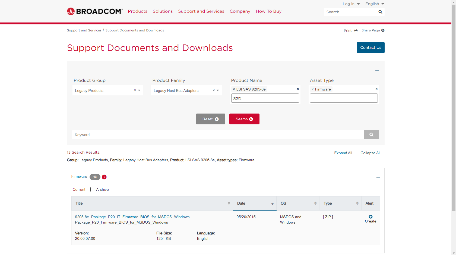
Task: Click the 13 results count badge
Action: (x=95, y=177)
